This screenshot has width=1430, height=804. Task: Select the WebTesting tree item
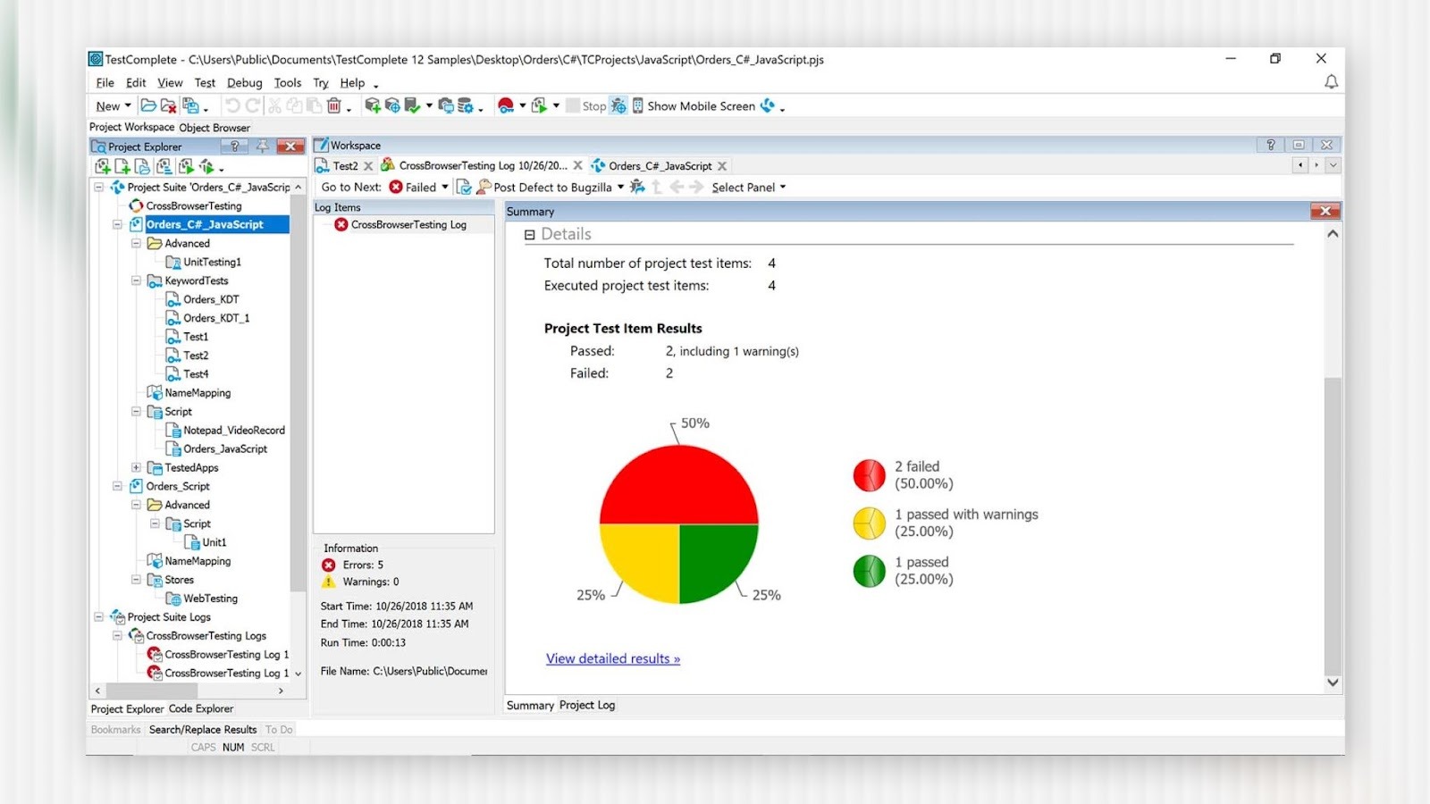pyautogui.click(x=210, y=599)
